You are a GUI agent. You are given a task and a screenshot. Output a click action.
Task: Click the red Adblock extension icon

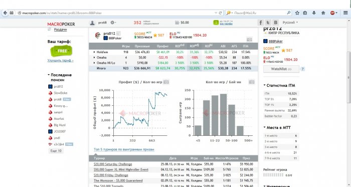[332, 13]
